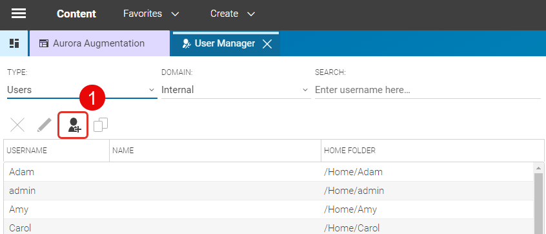Click the user list vertical scrollbar thumb
546x234 pixels.
[x=539, y=203]
